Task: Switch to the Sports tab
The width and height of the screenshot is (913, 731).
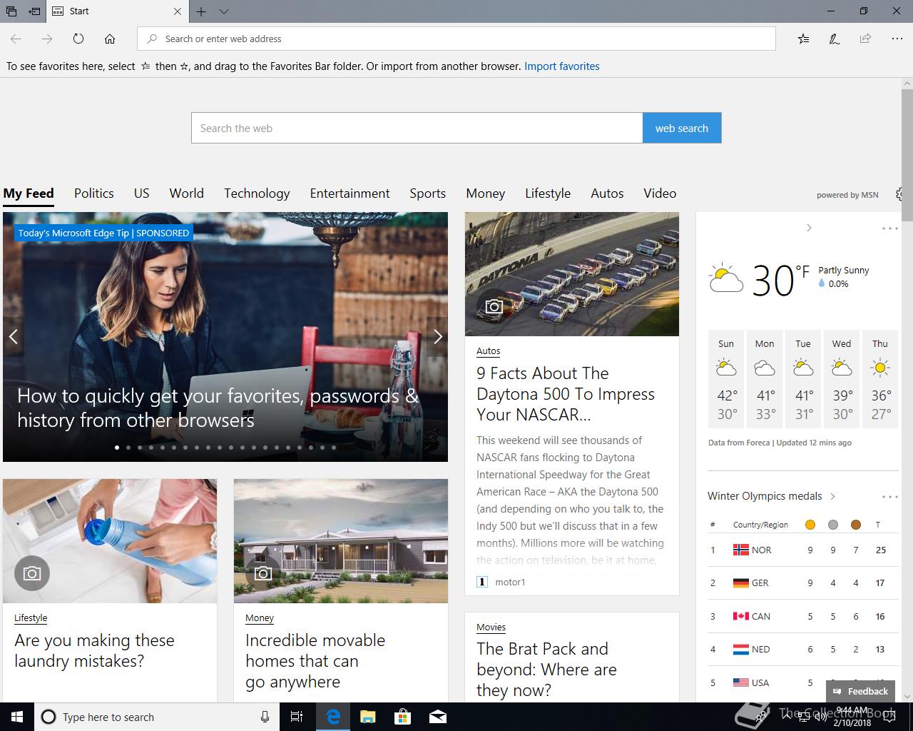Action: point(427,193)
